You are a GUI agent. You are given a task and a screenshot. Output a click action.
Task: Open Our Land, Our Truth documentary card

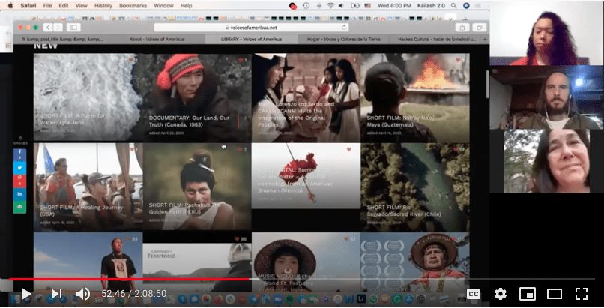pyautogui.click(x=197, y=97)
